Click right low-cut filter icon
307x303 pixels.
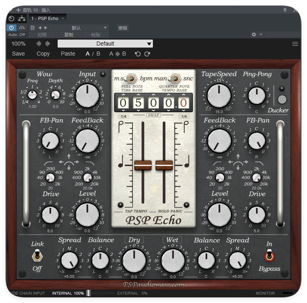(x=217, y=163)
